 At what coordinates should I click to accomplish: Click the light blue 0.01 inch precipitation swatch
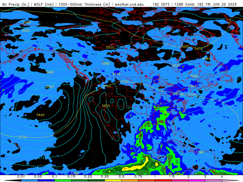29,180
